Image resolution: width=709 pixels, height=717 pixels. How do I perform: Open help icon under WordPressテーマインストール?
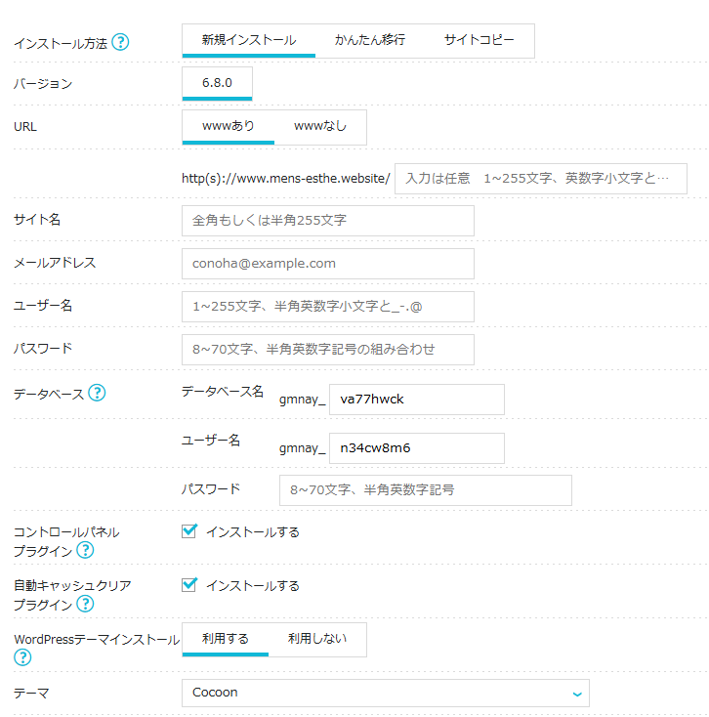pos(22,657)
